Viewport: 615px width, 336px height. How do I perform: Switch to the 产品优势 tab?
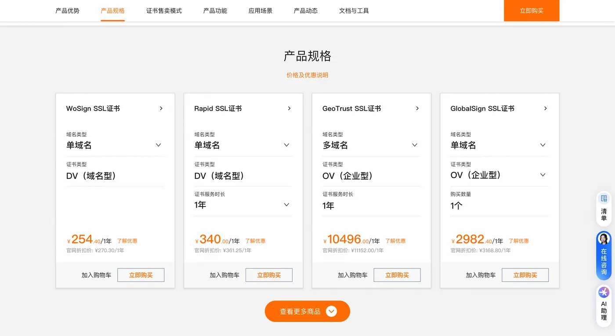pos(68,11)
